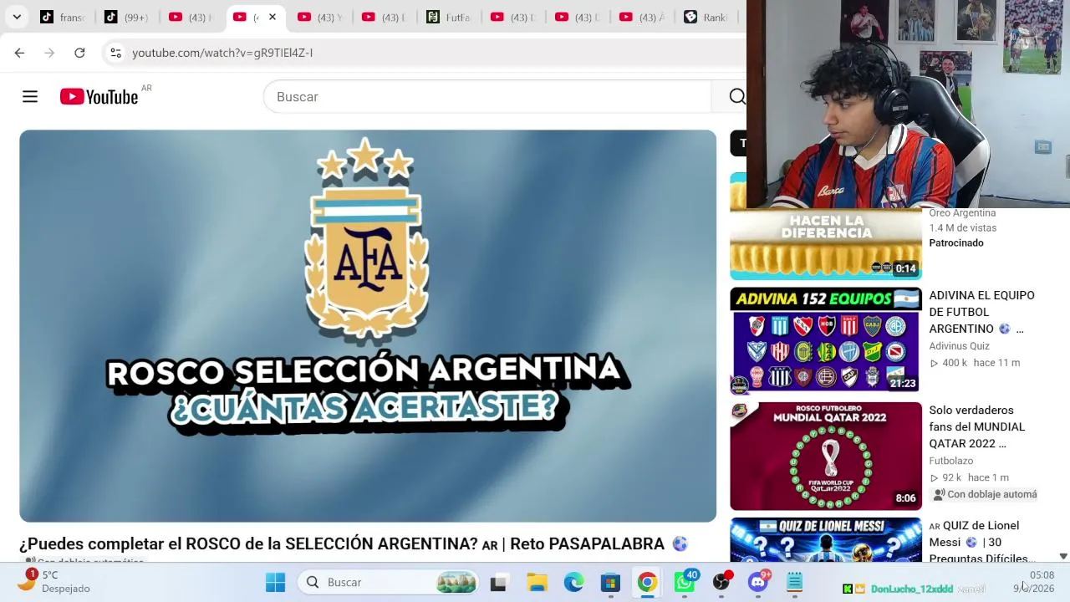Image resolution: width=1070 pixels, height=602 pixels.
Task: Switch to Google Chrome on the taskbar
Action: [647, 582]
